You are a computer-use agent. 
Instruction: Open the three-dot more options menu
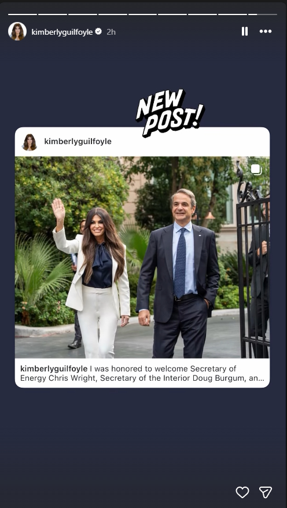pyautogui.click(x=265, y=31)
